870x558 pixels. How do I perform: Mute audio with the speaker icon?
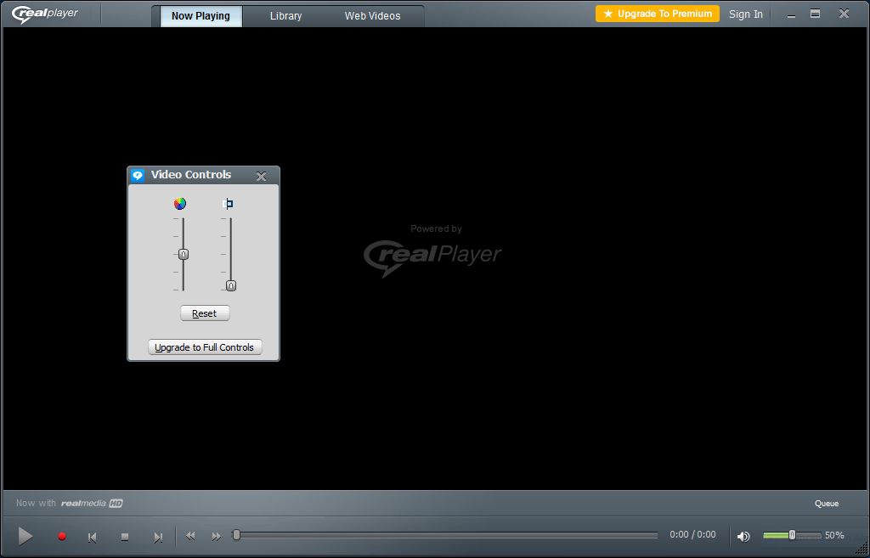coord(743,536)
